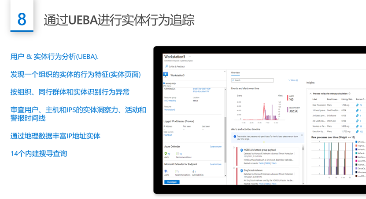Image resolution: width=366 pixels, height=199 pixels.
Task: Click 15 recommendations count under Azure Defender
Action: [181, 154]
